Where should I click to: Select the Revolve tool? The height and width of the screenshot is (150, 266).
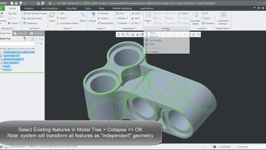pos(103,13)
